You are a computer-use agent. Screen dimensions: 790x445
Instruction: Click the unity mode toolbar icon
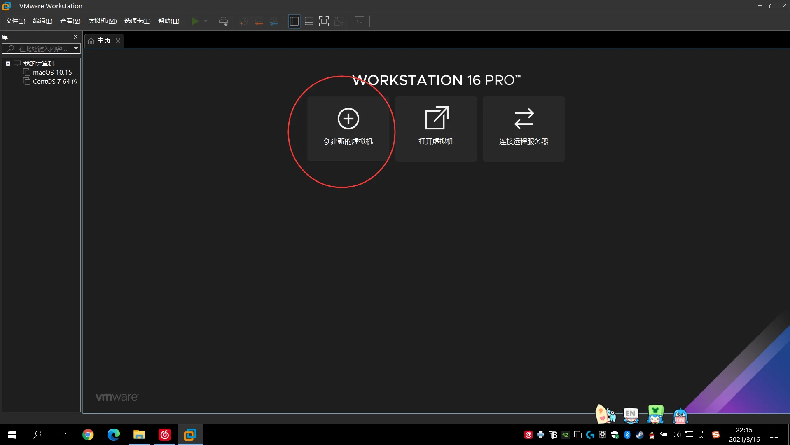339,21
